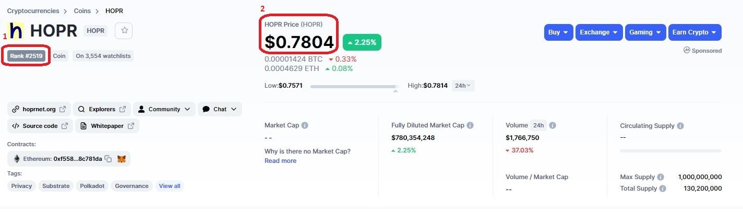The width and height of the screenshot is (743, 212).
Task: Click the watchlist star icon
Action: click(124, 31)
